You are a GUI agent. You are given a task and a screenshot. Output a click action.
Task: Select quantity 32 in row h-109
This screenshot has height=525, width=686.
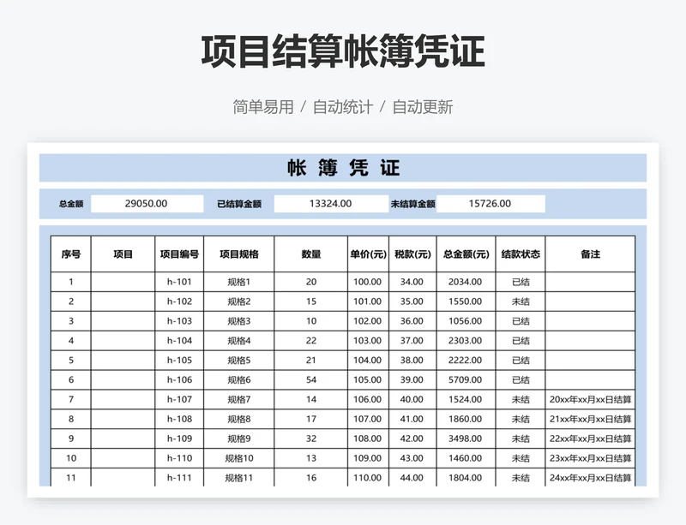click(x=311, y=438)
